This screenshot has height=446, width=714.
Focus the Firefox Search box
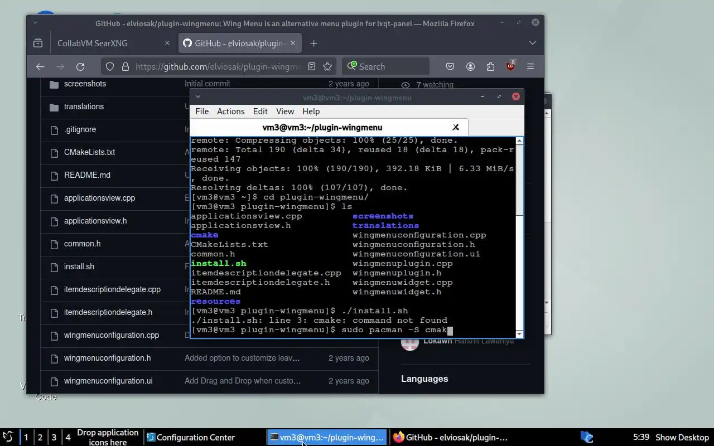385,66
